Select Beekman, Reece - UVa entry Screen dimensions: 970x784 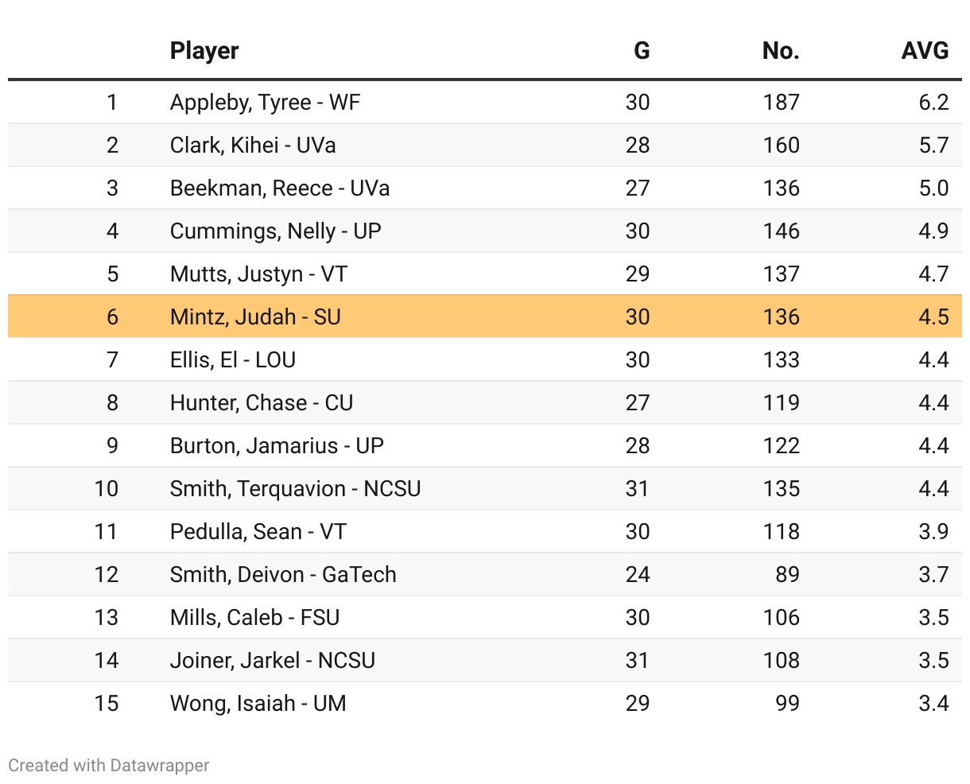point(280,188)
